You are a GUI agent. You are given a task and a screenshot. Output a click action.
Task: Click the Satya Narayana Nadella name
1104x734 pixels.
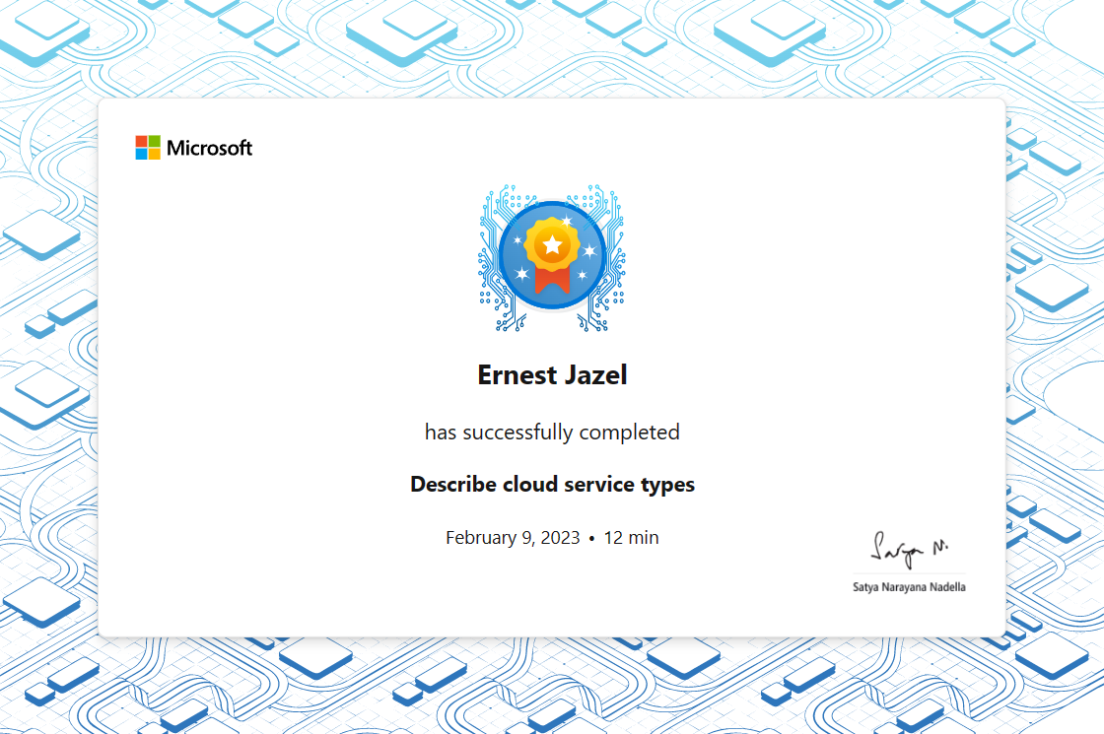[909, 587]
